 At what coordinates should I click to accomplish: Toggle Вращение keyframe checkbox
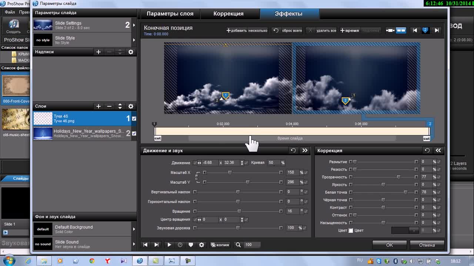click(306, 211)
